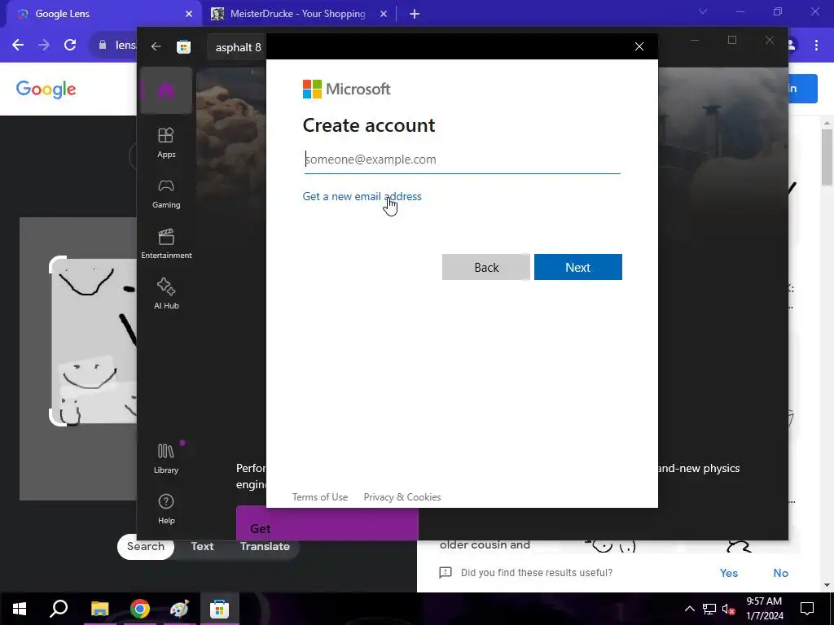
Task: Answer No to results useful feedback
Action: tap(780, 573)
